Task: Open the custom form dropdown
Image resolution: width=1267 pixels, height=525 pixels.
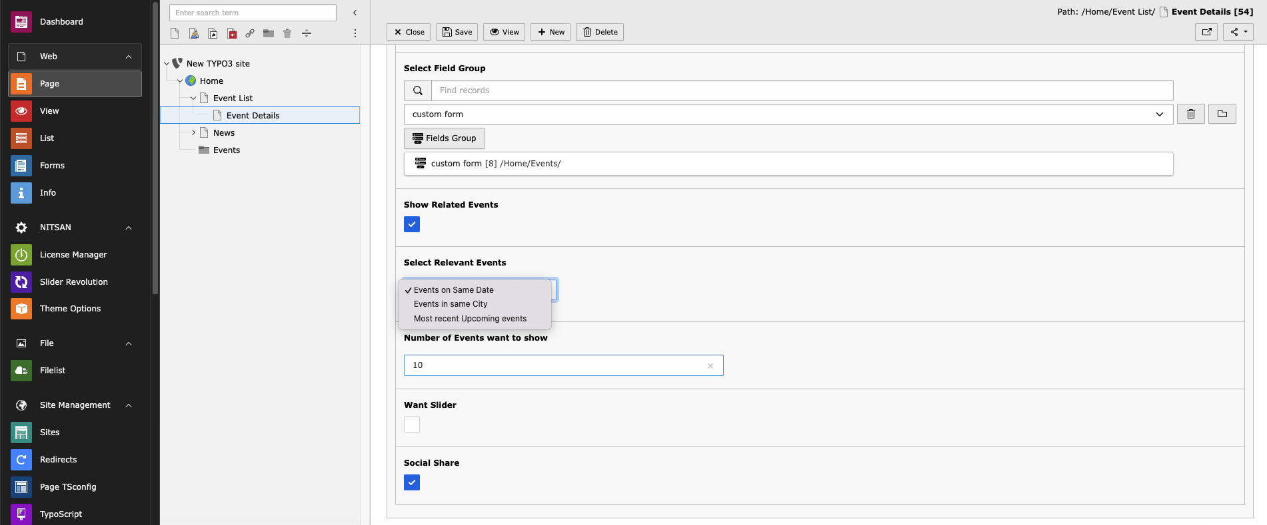Action: point(788,114)
